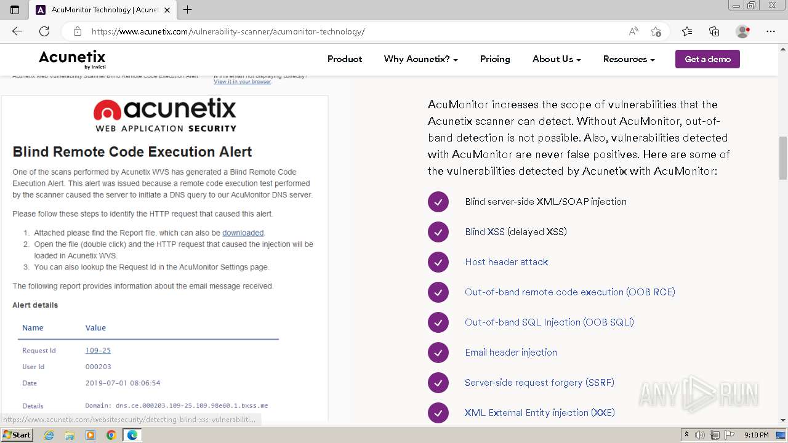788x443 pixels.
Task: Add page to favorites star icon
Action: [x=656, y=31]
